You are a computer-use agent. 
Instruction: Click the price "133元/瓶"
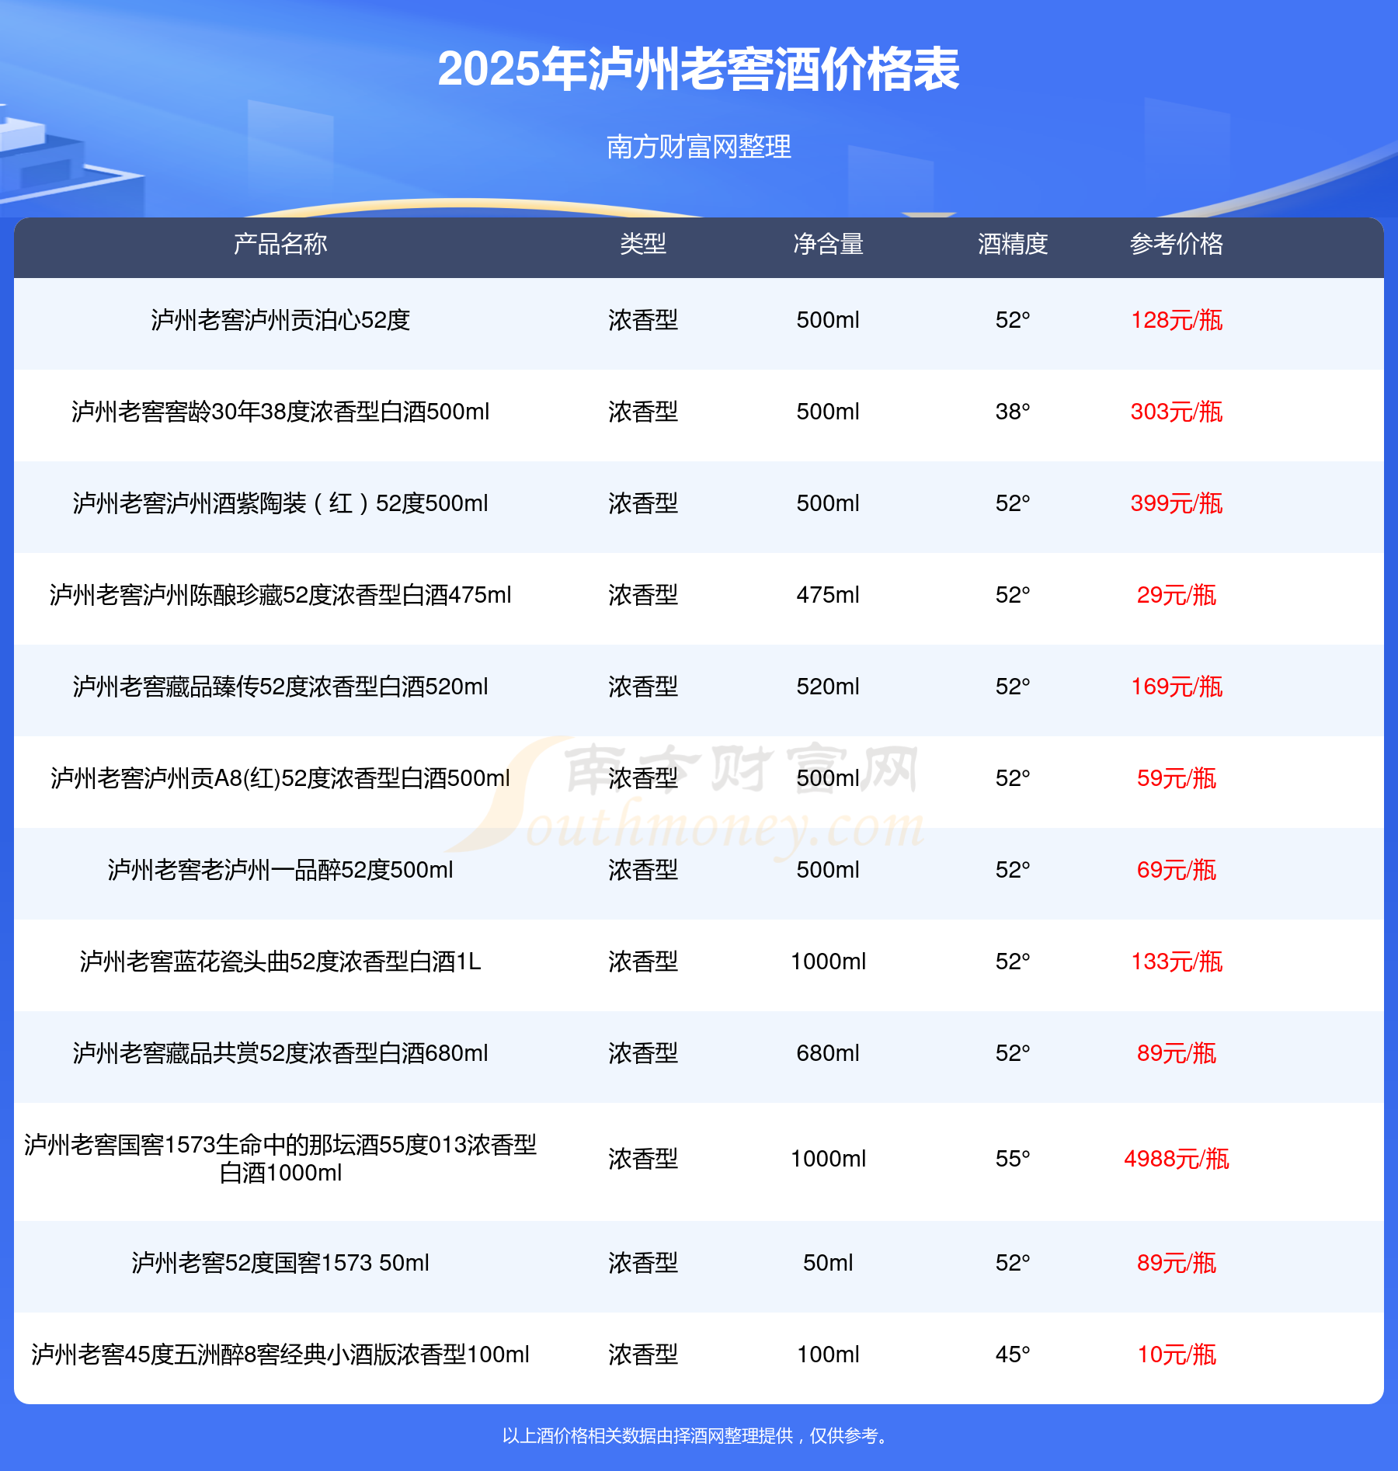click(1177, 962)
